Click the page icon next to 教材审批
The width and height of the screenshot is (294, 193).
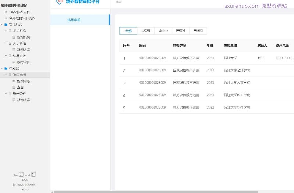[x=14, y=62]
